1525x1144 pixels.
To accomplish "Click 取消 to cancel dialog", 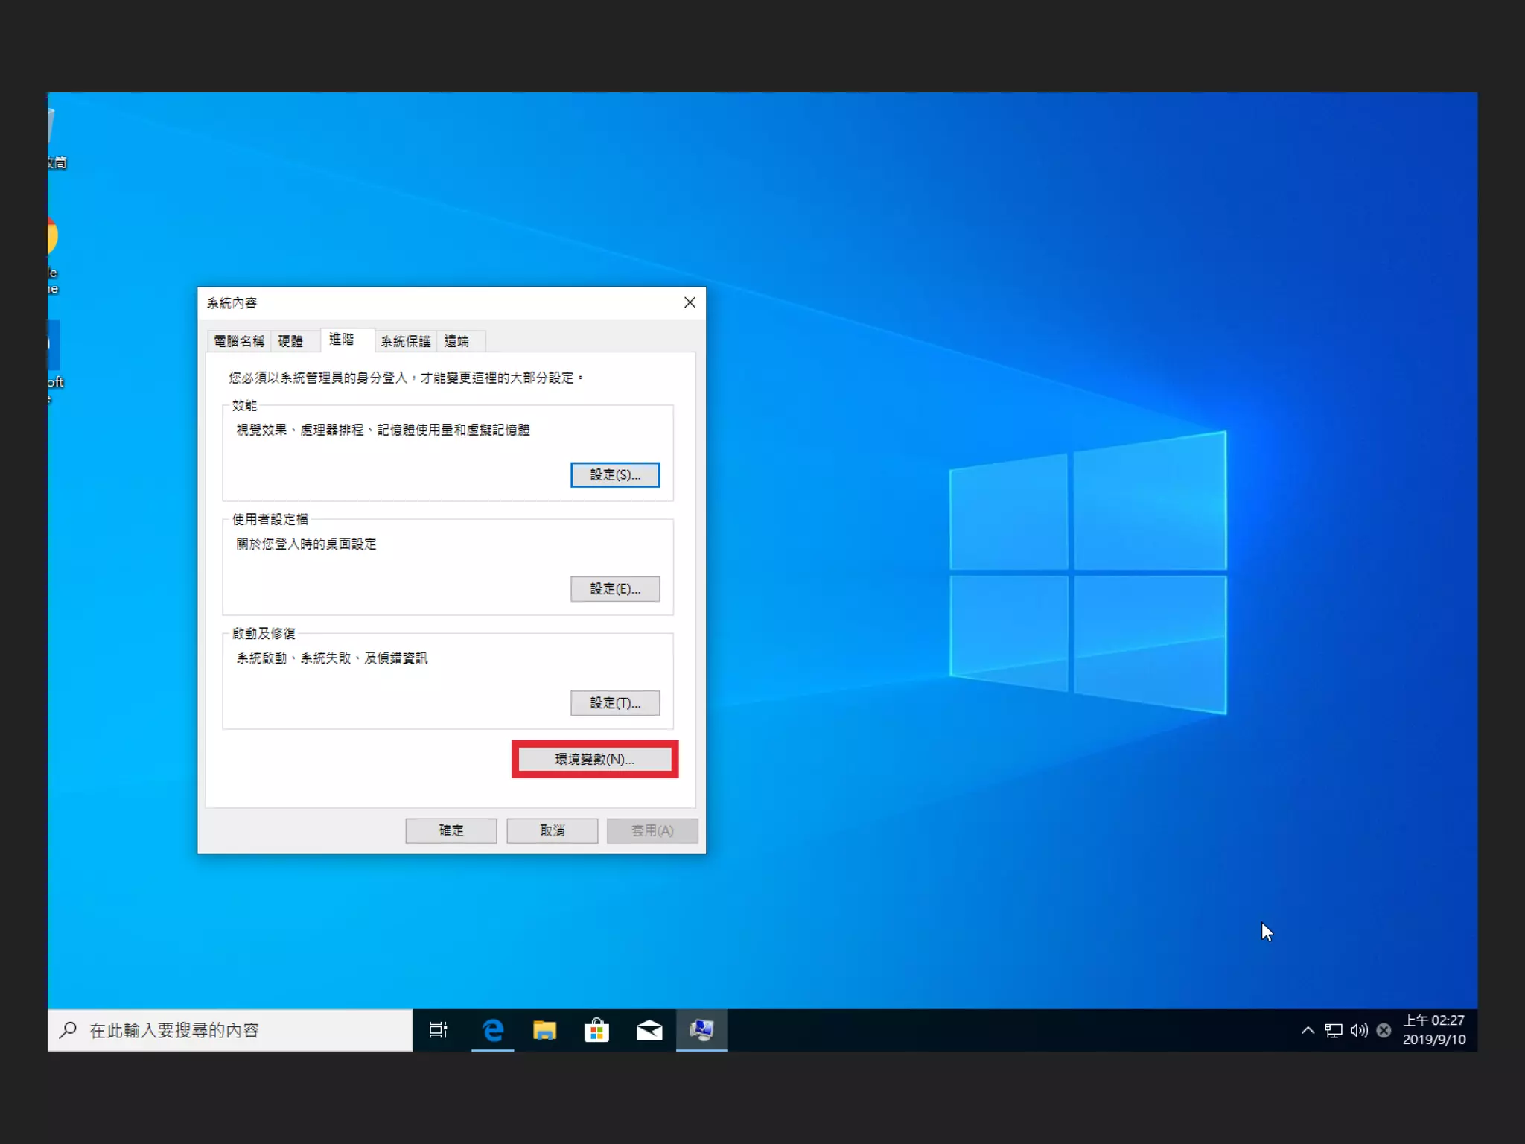I will click(x=552, y=830).
